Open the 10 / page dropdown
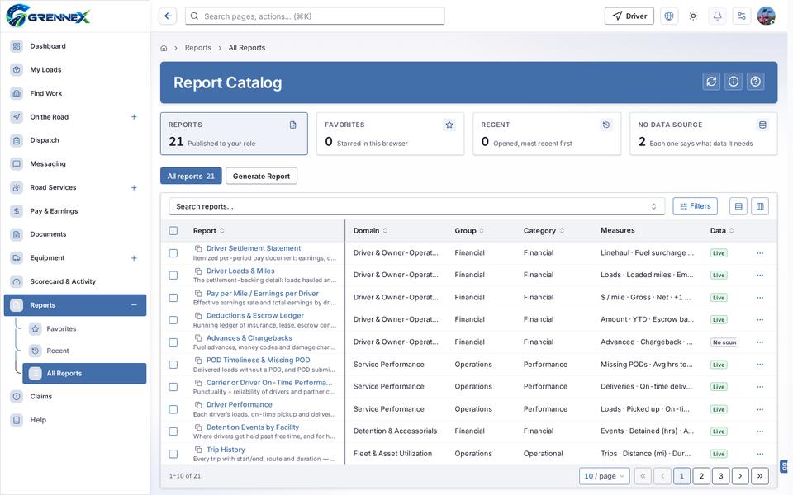793x495 pixels. tap(604, 476)
